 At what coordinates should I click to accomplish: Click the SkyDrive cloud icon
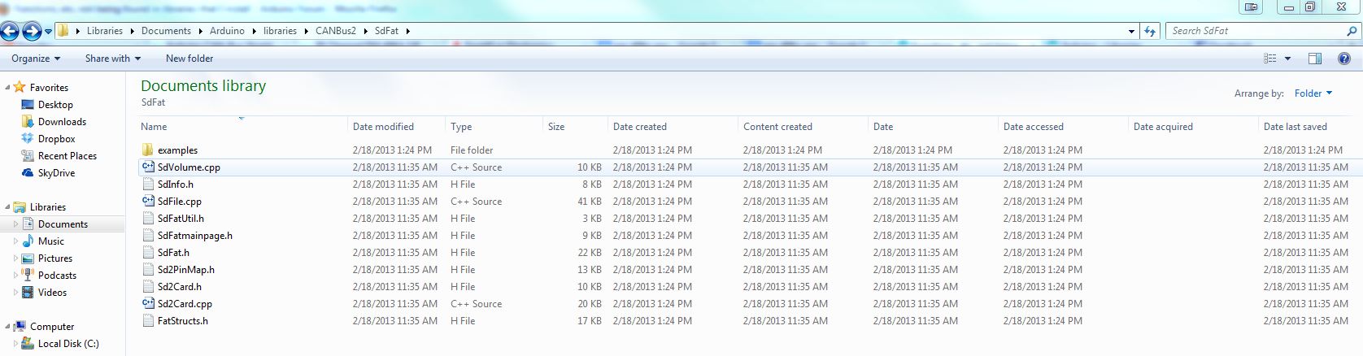pyautogui.click(x=28, y=173)
